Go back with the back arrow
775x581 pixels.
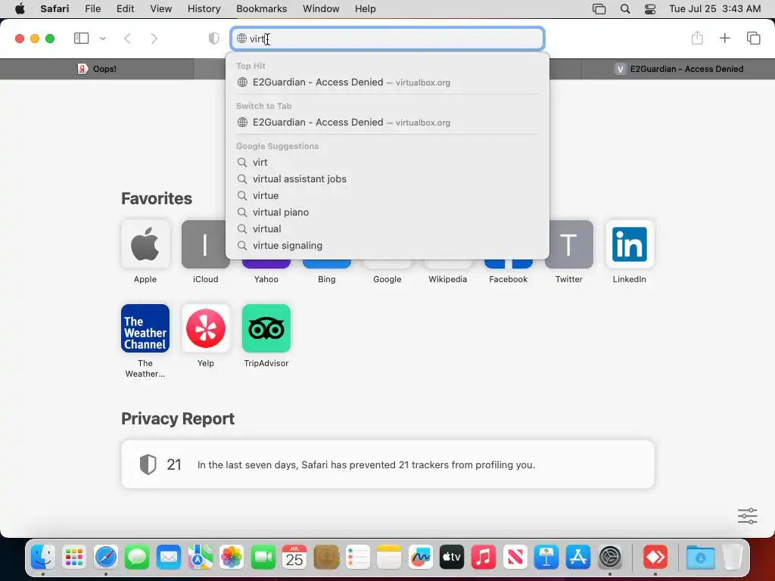click(127, 39)
